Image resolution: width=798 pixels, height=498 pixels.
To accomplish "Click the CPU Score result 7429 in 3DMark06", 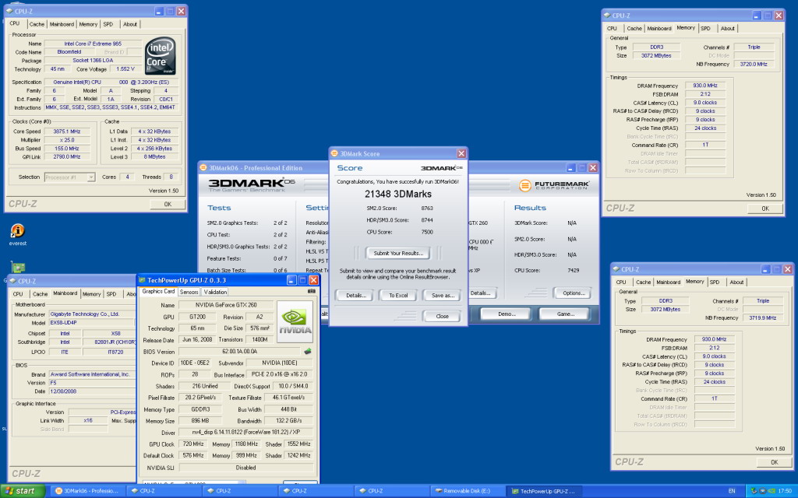I will point(573,270).
